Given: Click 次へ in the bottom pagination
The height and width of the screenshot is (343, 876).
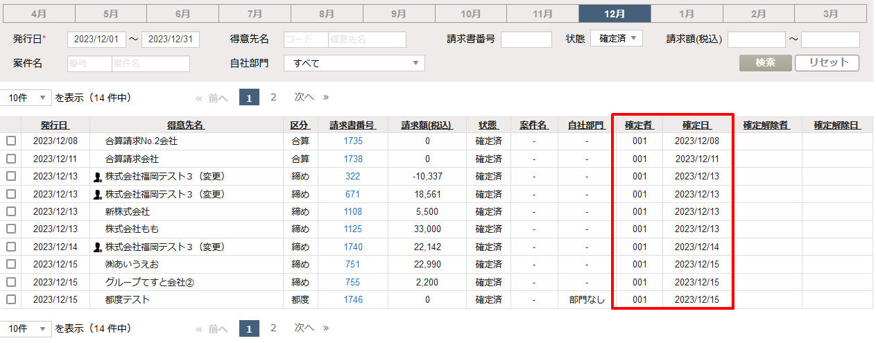Looking at the screenshot, I should (304, 327).
